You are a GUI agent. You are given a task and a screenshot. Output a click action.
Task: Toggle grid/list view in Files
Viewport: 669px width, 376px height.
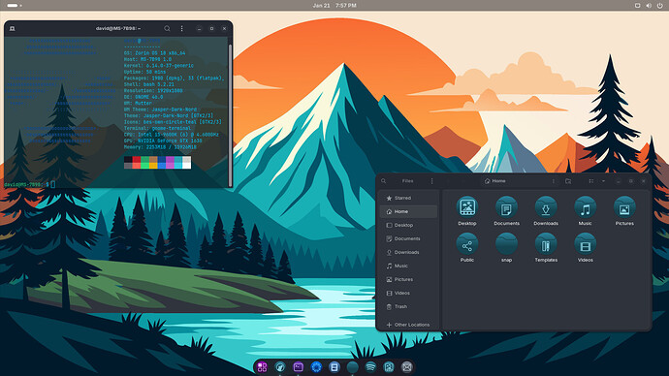[x=590, y=181]
